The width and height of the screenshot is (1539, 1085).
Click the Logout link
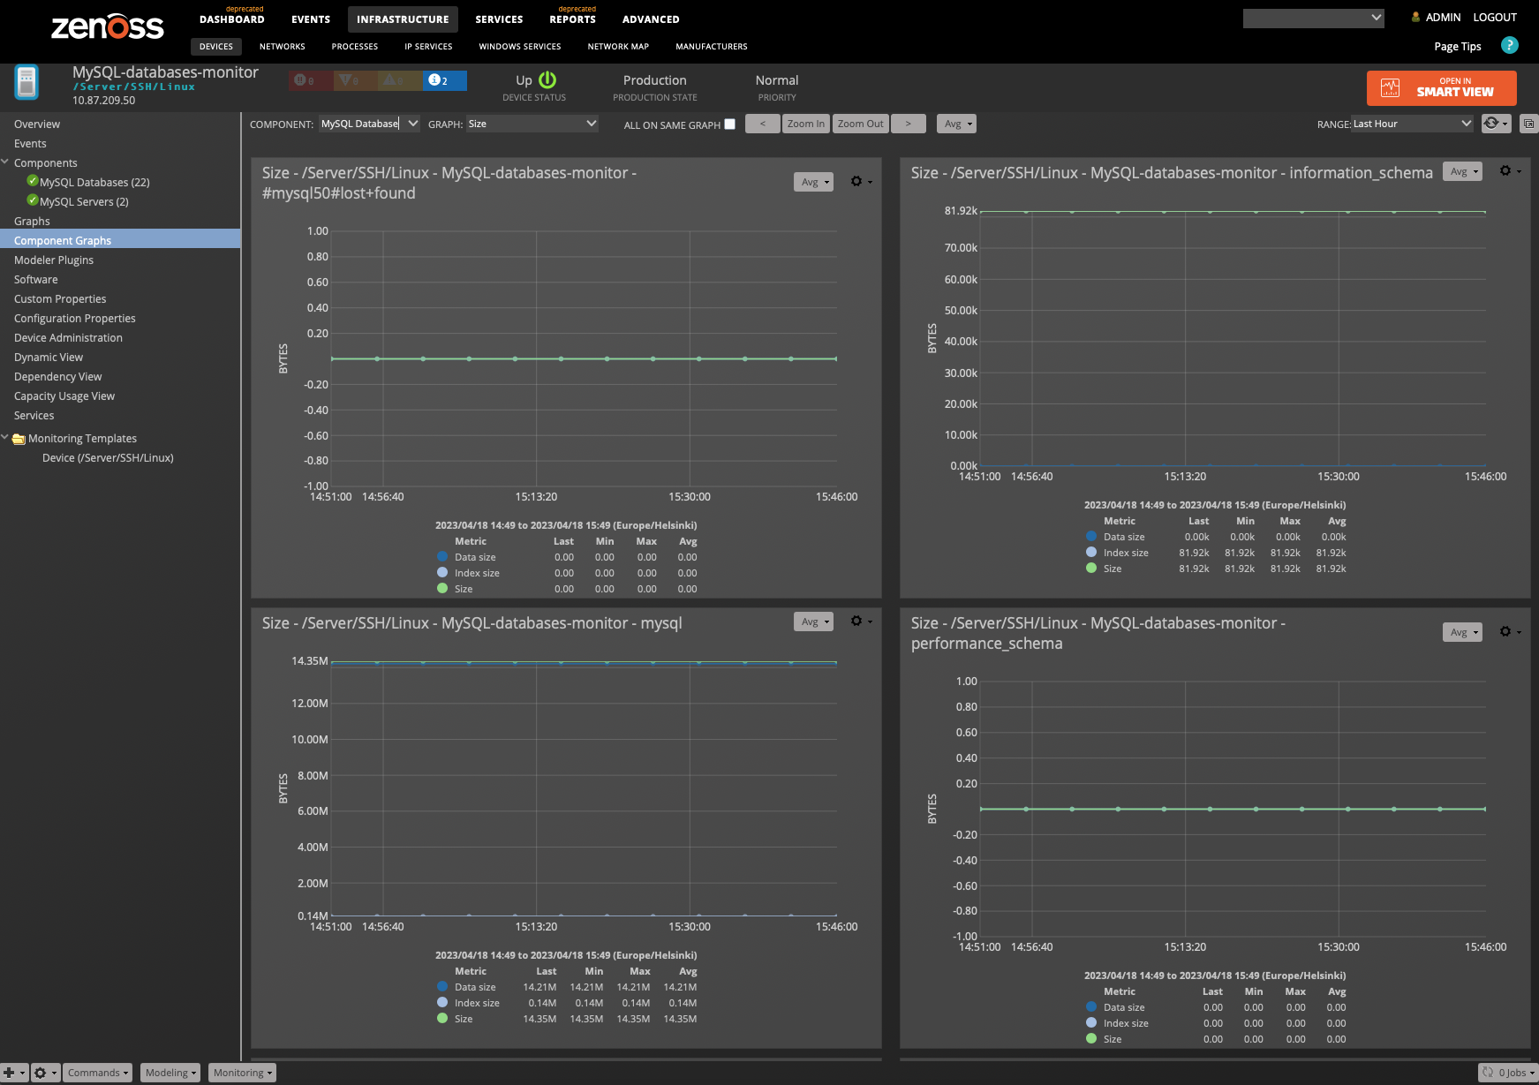coord(1495,17)
